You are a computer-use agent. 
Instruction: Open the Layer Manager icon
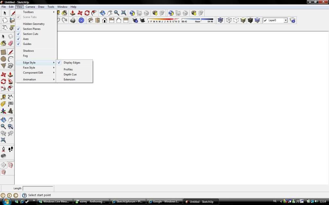[292, 20]
